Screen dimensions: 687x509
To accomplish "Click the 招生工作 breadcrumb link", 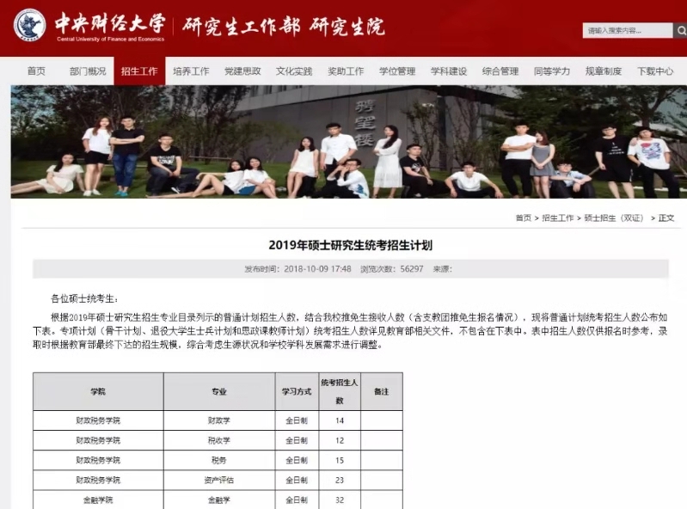I will pos(557,218).
